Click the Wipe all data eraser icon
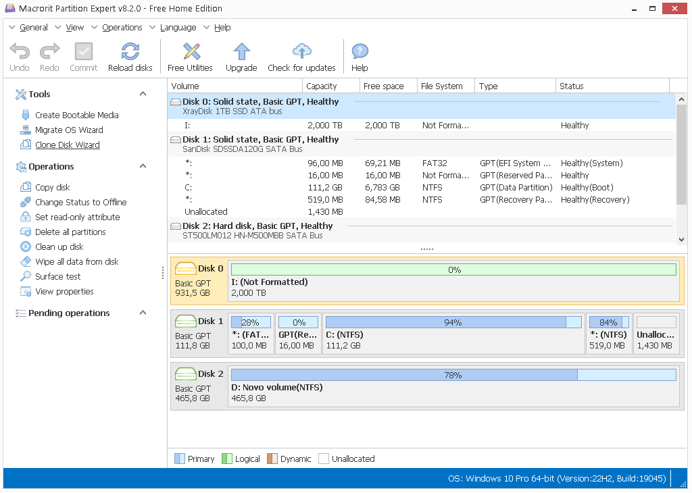The image size is (692, 493). pos(26,261)
